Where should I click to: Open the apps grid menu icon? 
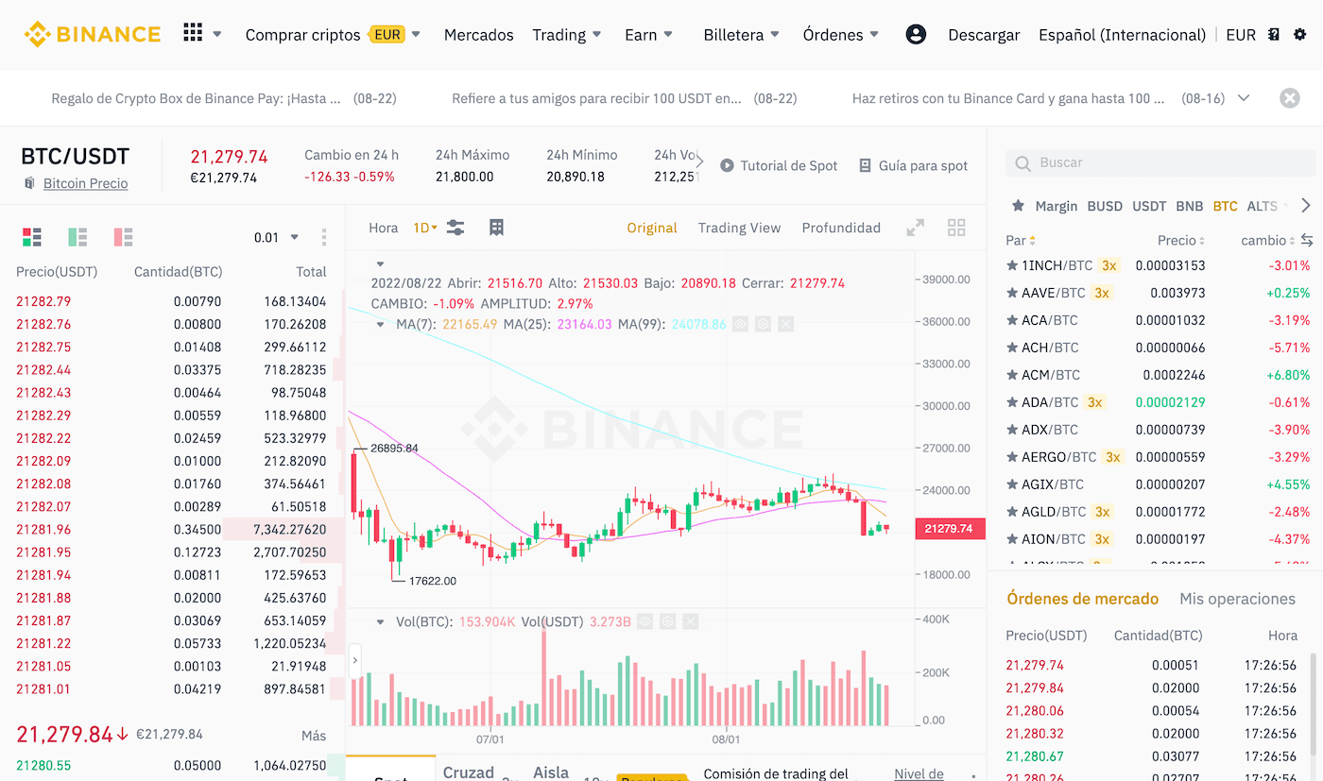tap(193, 33)
